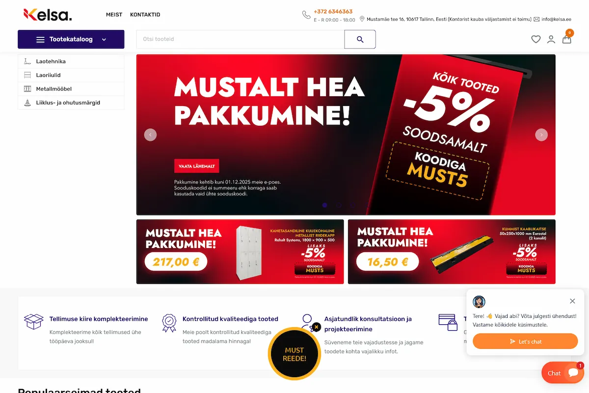The width and height of the screenshot is (589, 393).
Task: Click the Kelsa logo
Action: tap(48, 15)
